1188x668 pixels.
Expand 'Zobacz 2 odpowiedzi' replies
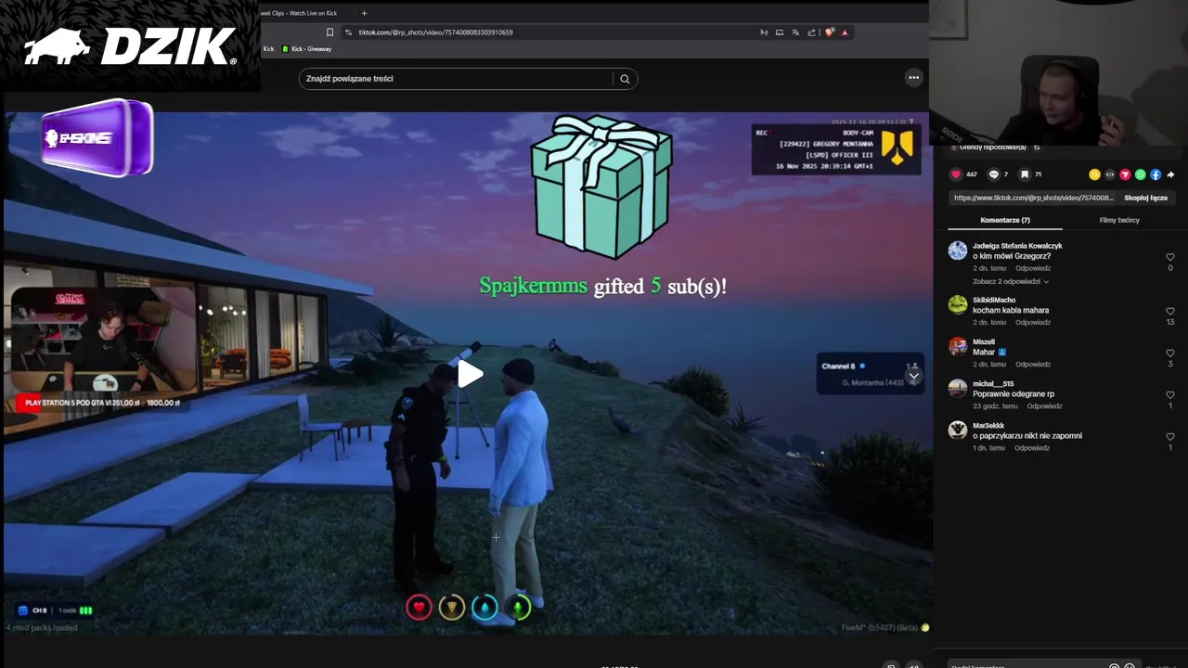tap(1011, 281)
